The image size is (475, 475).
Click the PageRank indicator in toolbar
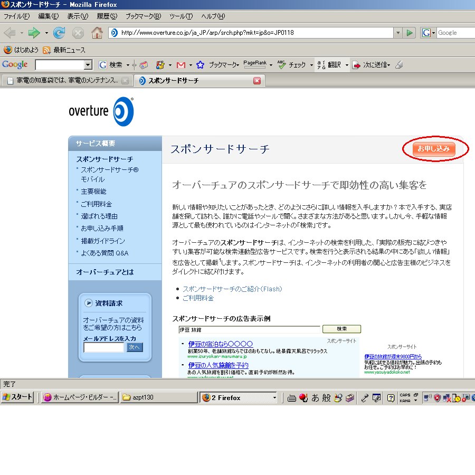(255, 64)
